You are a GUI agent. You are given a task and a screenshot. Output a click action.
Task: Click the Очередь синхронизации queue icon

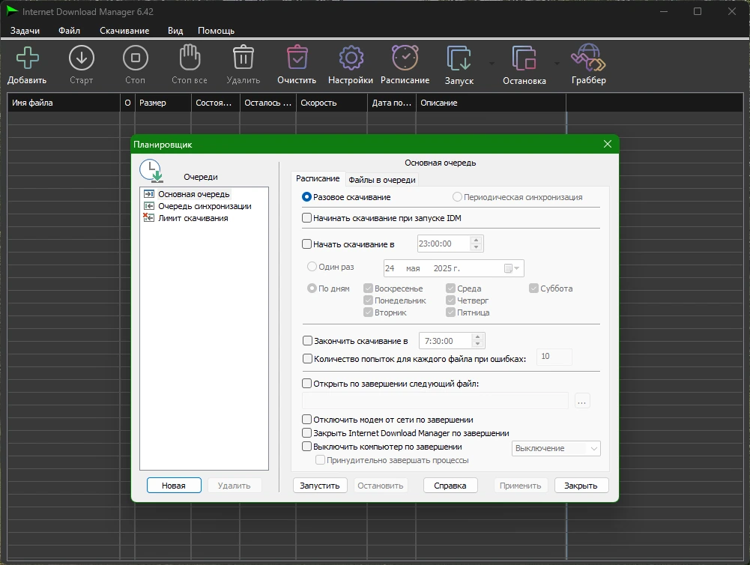coord(149,206)
